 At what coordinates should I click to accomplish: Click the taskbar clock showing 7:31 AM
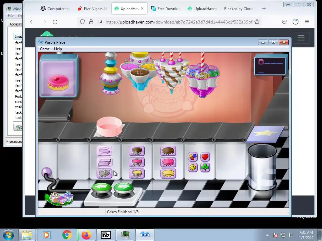coord(306,235)
